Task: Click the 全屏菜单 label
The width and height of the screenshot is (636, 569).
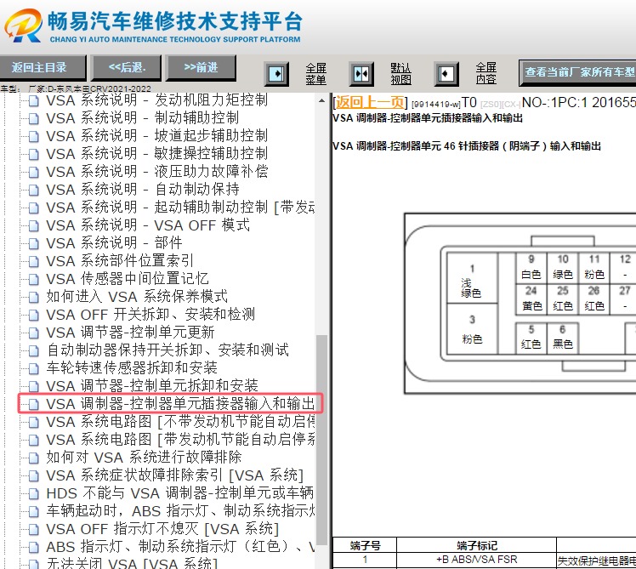Action: coord(315,74)
